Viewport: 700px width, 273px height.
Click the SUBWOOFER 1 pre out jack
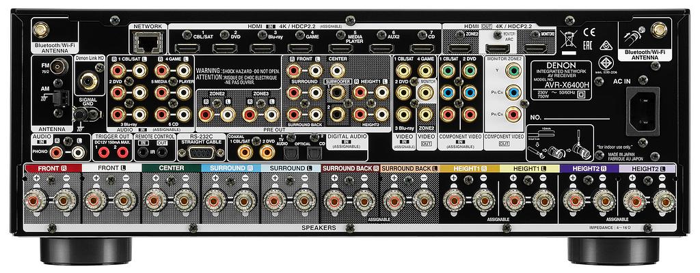[338, 93]
